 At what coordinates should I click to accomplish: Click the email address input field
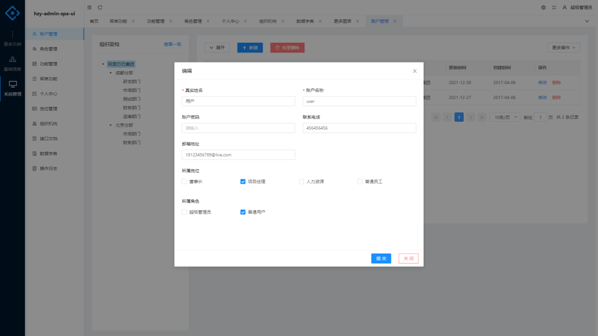(238, 155)
